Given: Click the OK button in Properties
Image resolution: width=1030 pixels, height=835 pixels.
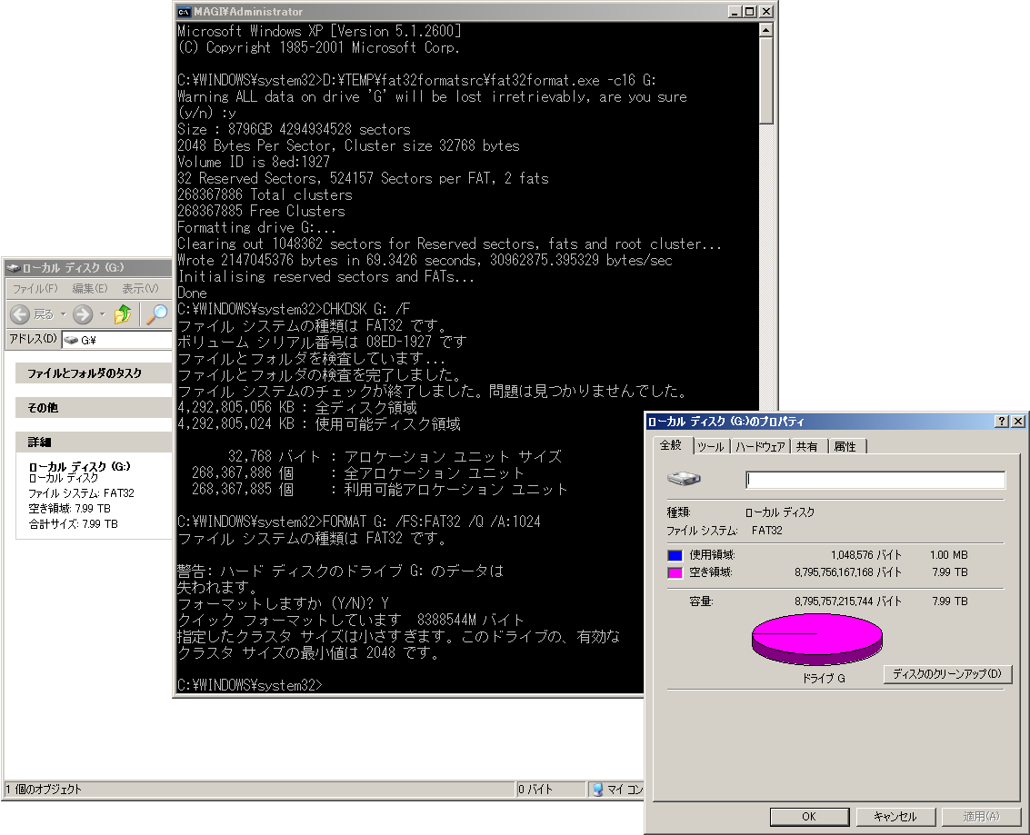Looking at the screenshot, I should tap(808, 817).
